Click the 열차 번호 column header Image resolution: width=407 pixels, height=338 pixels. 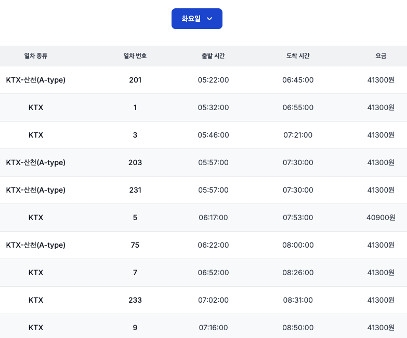tap(135, 56)
